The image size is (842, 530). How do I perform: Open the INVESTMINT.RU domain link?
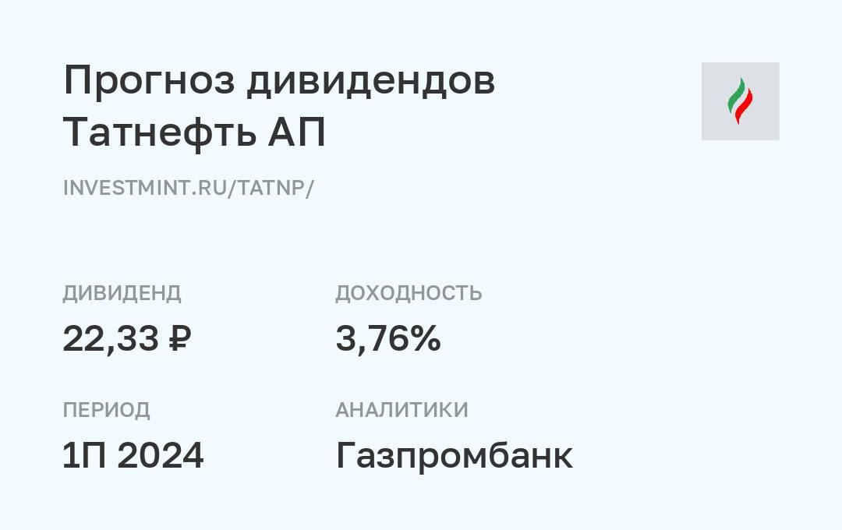(x=143, y=188)
